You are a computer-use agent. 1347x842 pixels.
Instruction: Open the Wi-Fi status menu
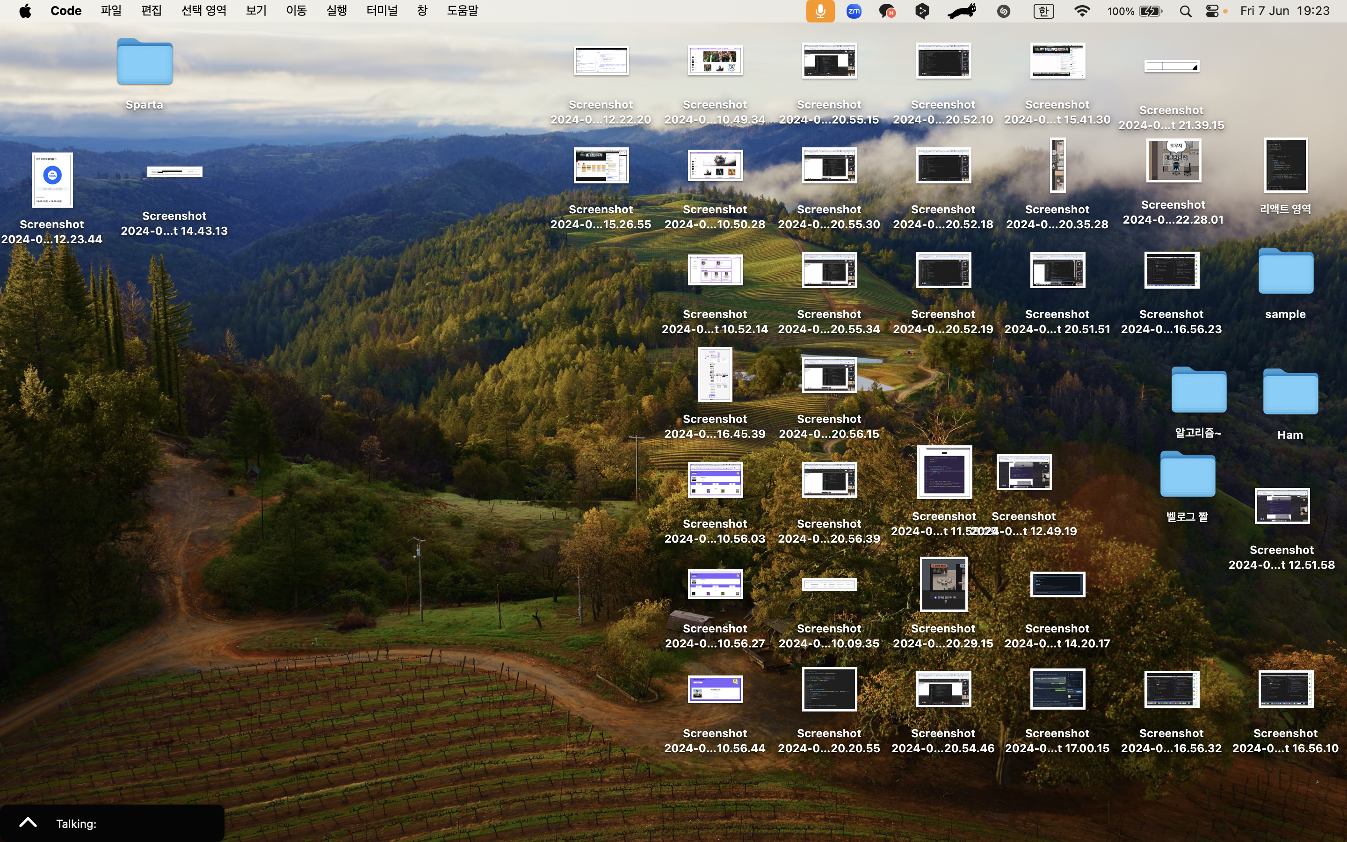[x=1081, y=11]
